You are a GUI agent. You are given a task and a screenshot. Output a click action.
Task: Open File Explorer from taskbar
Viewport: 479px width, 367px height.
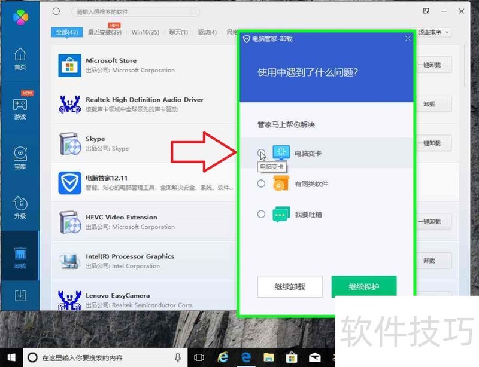pyautogui.click(x=269, y=357)
